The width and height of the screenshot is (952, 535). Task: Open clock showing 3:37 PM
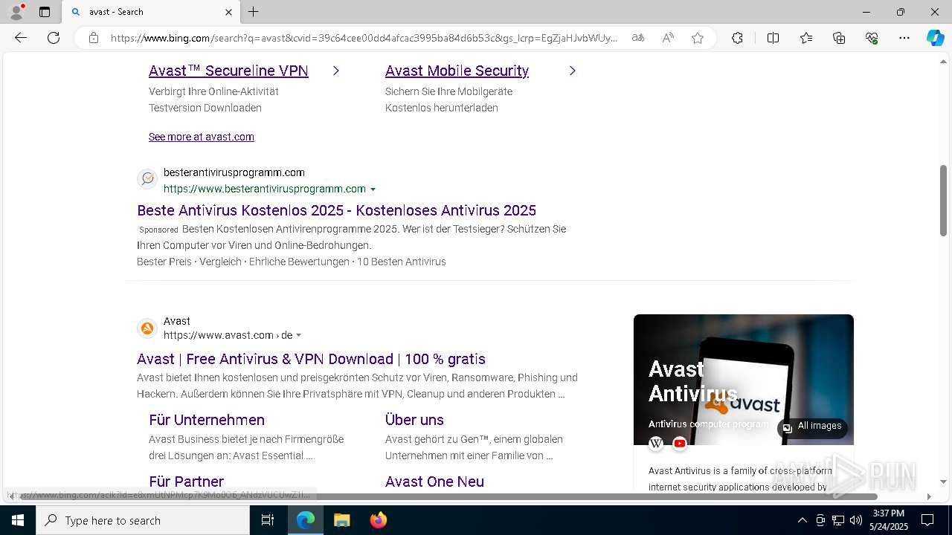[890, 520]
